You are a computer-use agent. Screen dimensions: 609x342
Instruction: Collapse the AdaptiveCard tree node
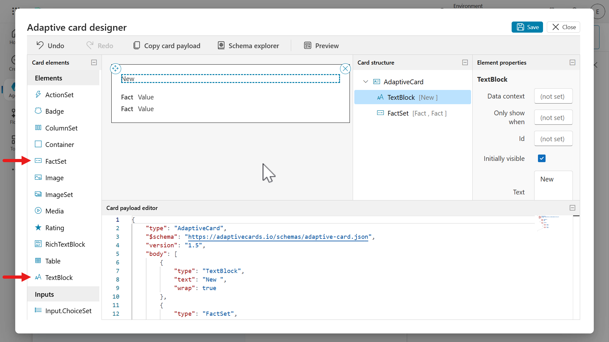pos(365,82)
